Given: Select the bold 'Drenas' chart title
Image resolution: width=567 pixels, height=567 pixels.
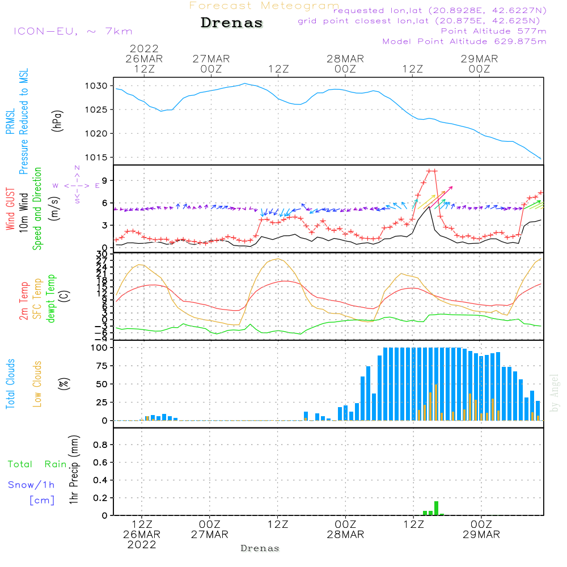Looking at the screenshot, I should click(232, 23).
